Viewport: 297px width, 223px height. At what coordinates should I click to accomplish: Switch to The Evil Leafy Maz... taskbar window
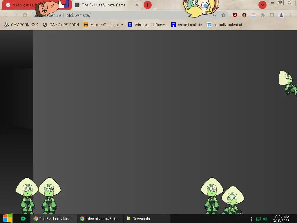[53, 219]
